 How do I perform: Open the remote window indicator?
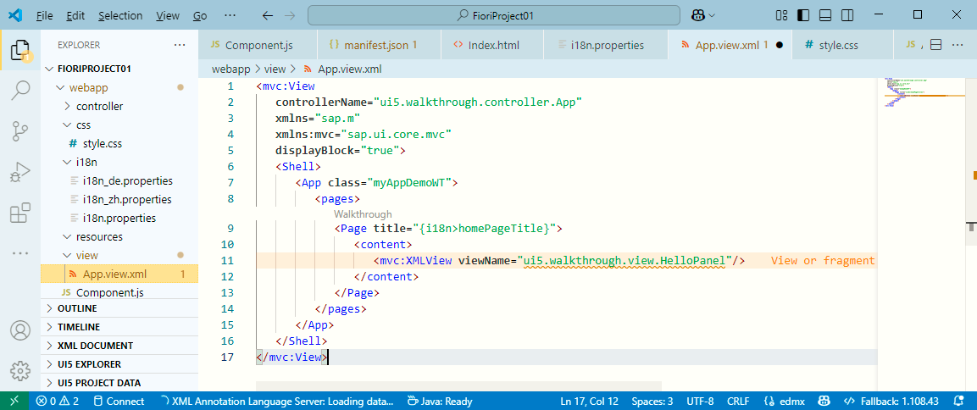coord(14,402)
